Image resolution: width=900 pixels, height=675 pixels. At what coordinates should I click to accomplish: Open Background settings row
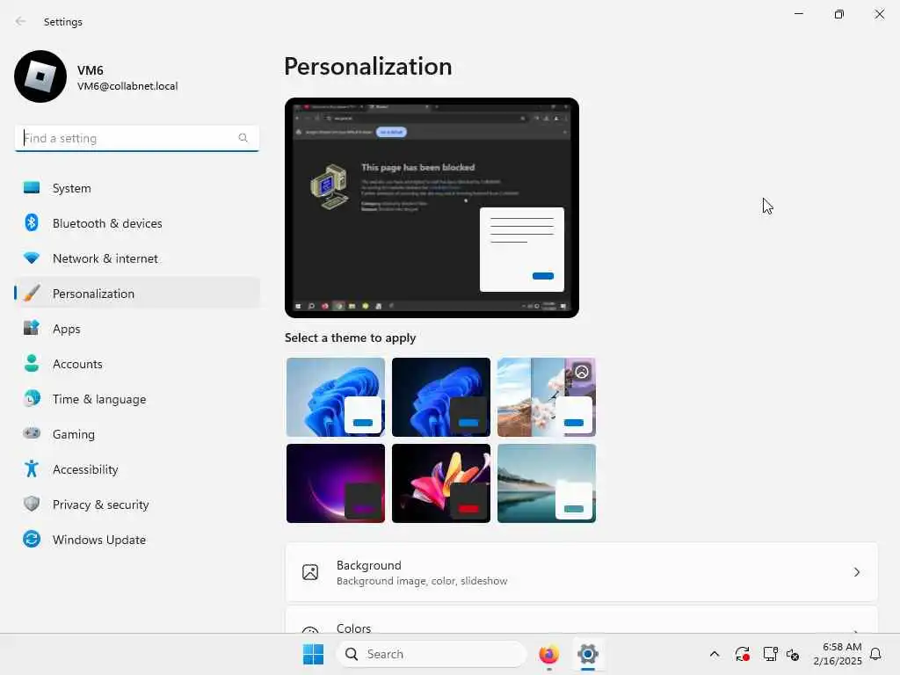pos(582,572)
